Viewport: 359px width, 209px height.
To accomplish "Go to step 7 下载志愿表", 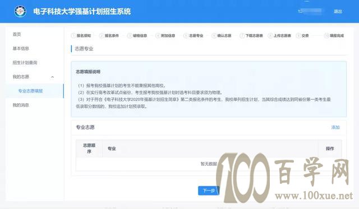I will pyautogui.click(x=251, y=36).
